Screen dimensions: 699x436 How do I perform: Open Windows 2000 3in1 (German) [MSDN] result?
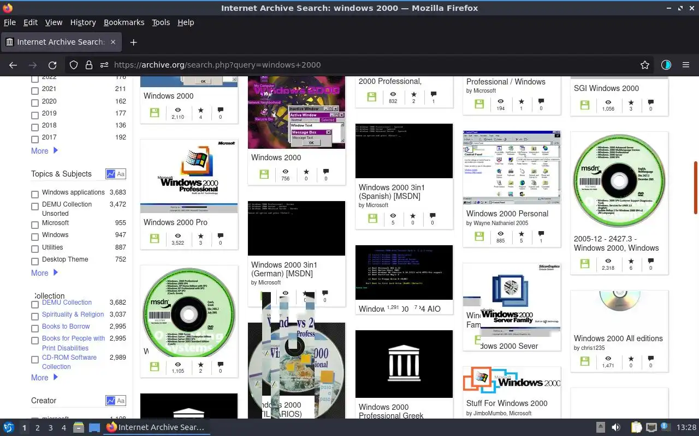click(284, 269)
